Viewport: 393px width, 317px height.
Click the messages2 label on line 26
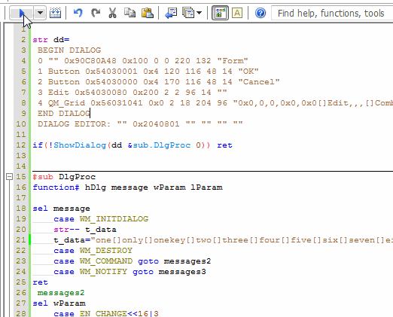click(x=61, y=293)
